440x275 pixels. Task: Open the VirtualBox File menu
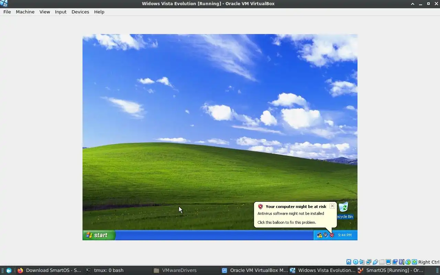click(7, 12)
